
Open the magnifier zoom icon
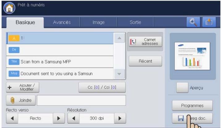(x=193, y=22)
